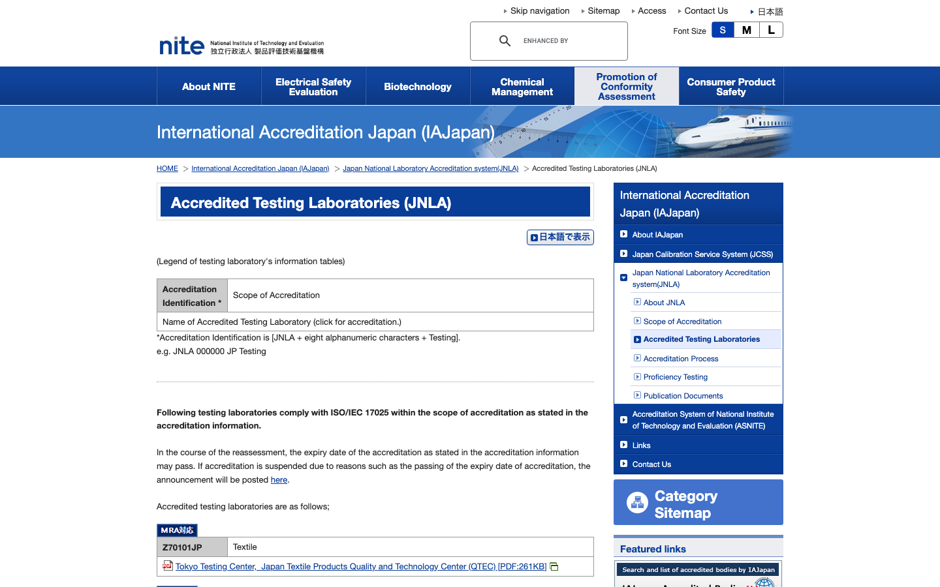Open the Promotion of Conformity Assessment menu
The height and width of the screenshot is (587, 940).
click(627, 86)
